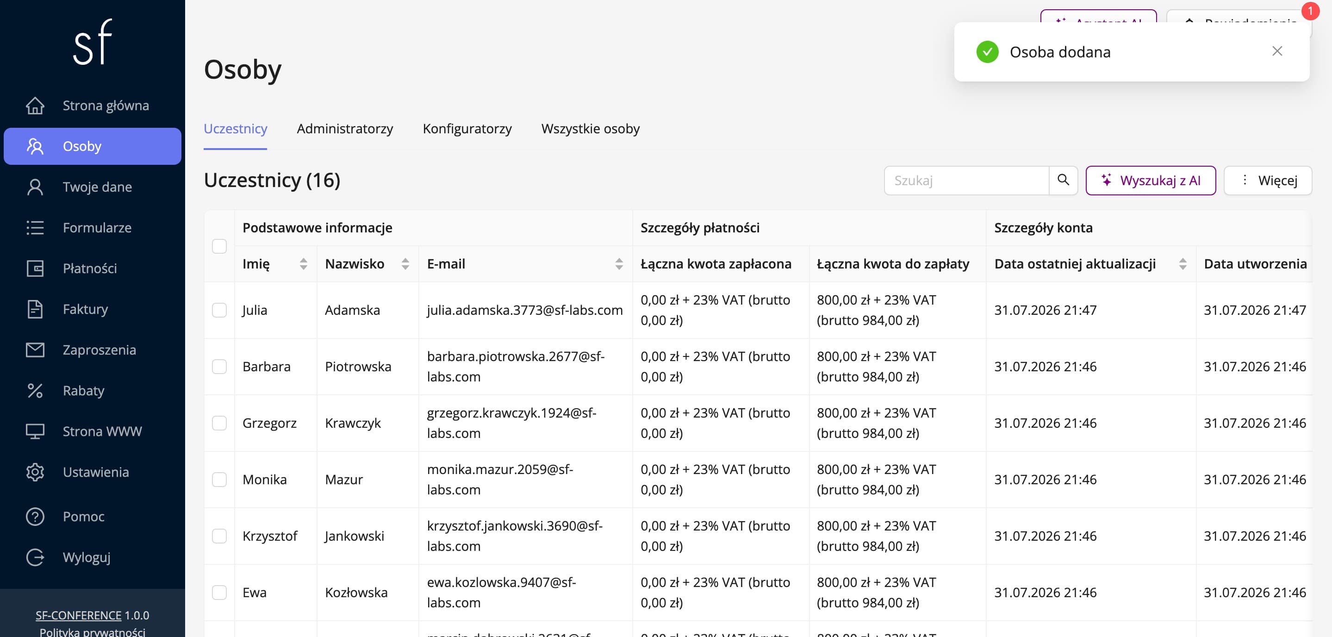The height and width of the screenshot is (637, 1332).
Task: Open Pomoc in the sidebar
Action: pyautogui.click(x=93, y=517)
